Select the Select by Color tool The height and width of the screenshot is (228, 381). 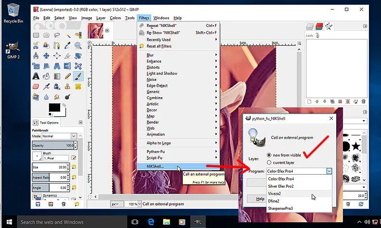pos(78,35)
